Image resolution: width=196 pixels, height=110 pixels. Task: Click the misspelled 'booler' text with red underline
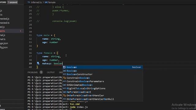pos(58,64)
